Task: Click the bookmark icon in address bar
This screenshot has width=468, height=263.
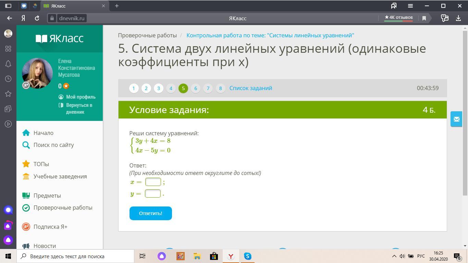Action: 424,18
